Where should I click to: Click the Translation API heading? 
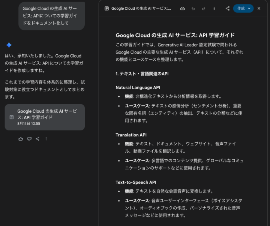[x=131, y=135]
